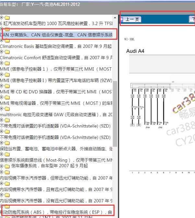
Task: Expand the multitronic 电控无级变速箱 node
Action: pyautogui.click(x=1, y=109)
